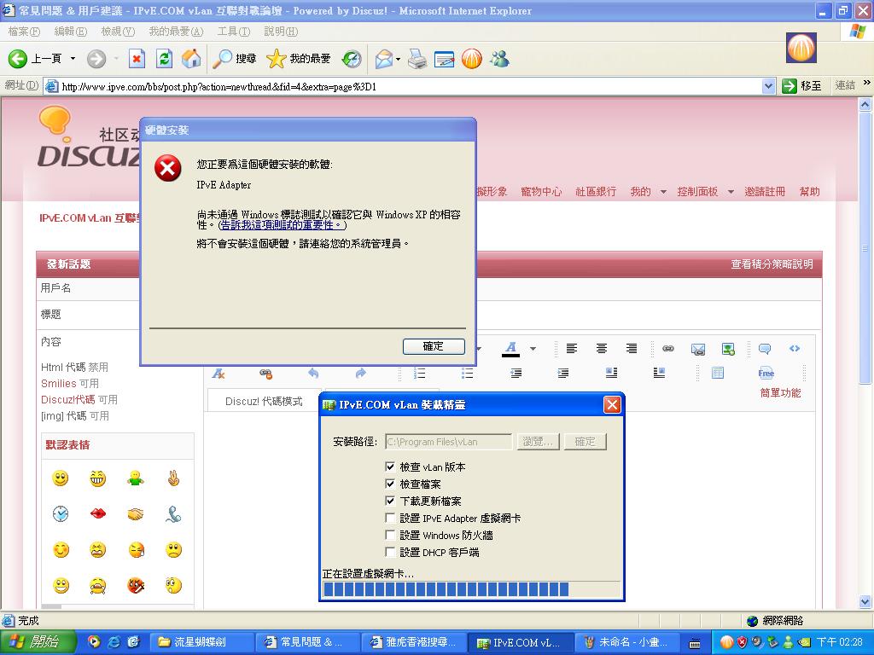This screenshot has height=655, width=874.
Task: Click the center align icon in editor
Action: (x=602, y=348)
